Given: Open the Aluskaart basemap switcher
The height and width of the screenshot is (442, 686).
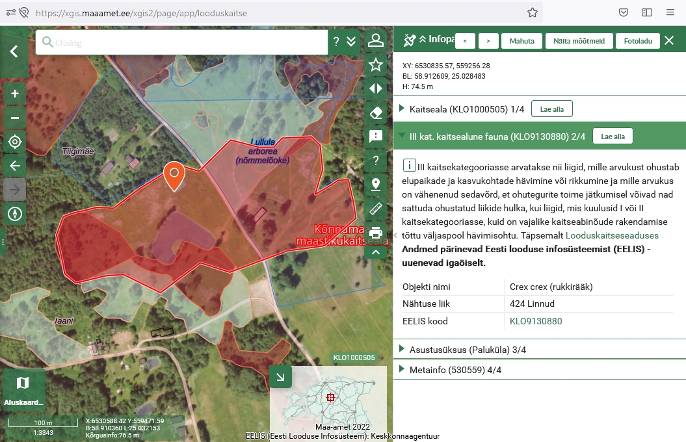Looking at the screenshot, I should [23, 390].
